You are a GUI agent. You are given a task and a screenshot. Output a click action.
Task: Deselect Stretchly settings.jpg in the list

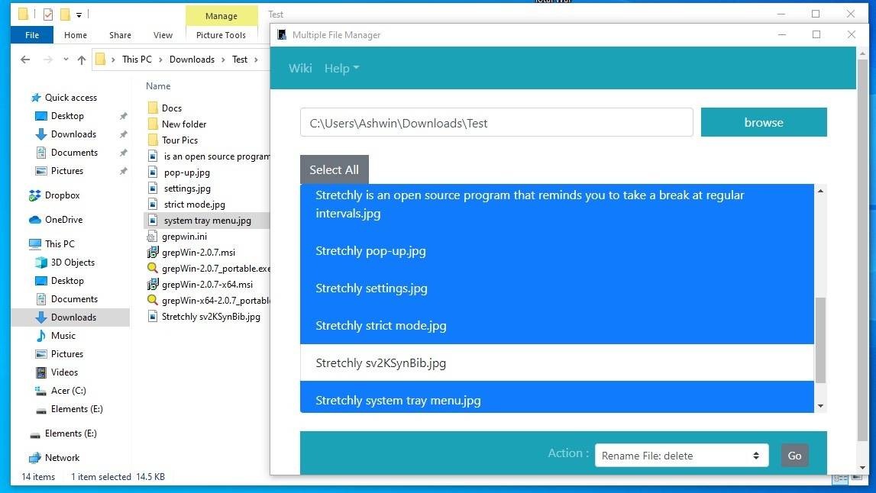click(x=557, y=288)
